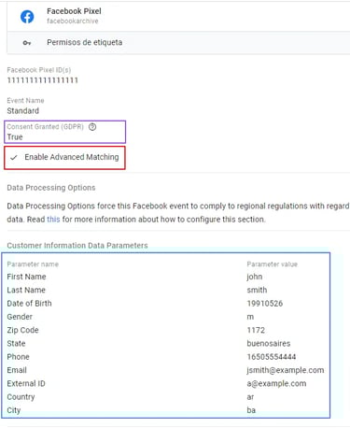This screenshot has height=428, width=350.
Task: Click the Parameter name column header
Action: pos(33,264)
